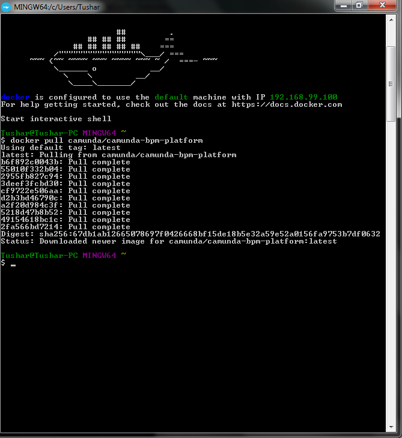Click the scrollbar down arrow
The width and height of the screenshot is (402, 438).
391,427
